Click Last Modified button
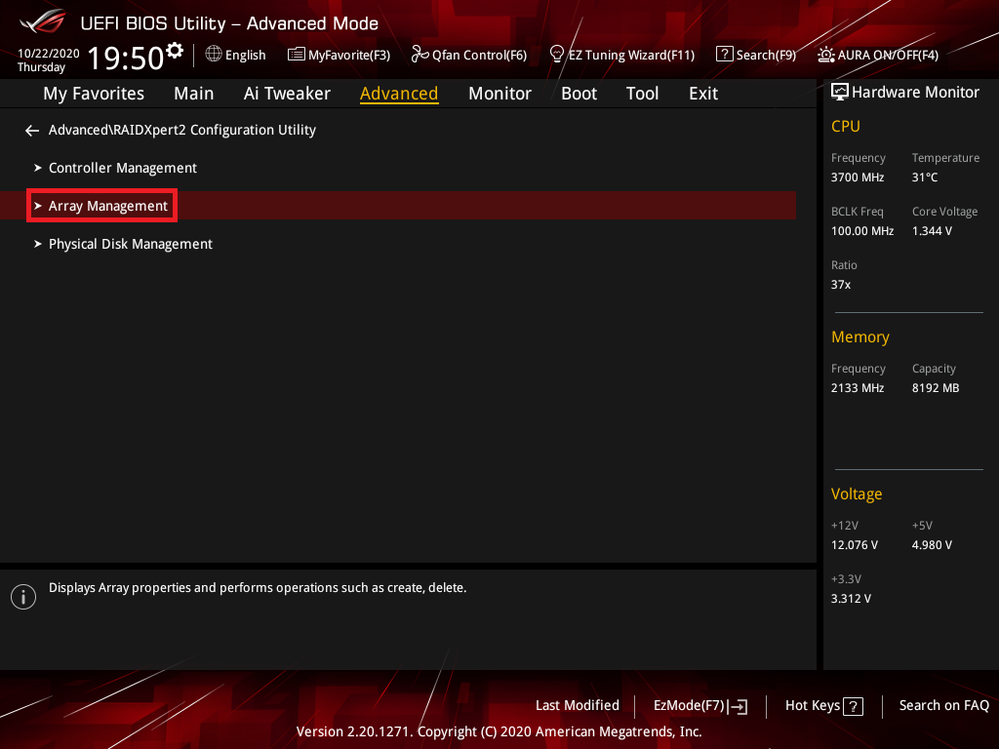Image resolution: width=999 pixels, height=749 pixels. pyautogui.click(x=577, y=705)
